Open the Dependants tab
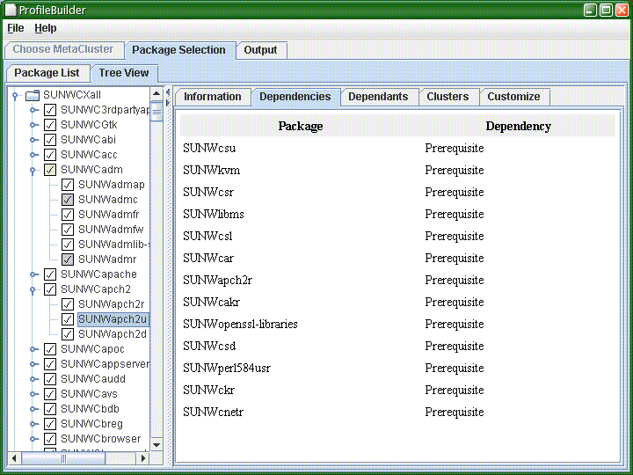633x475 pixels. point(378,97)
